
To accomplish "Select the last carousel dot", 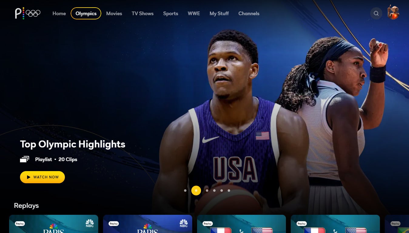I will pyautogui.click(x=229, y=191).
